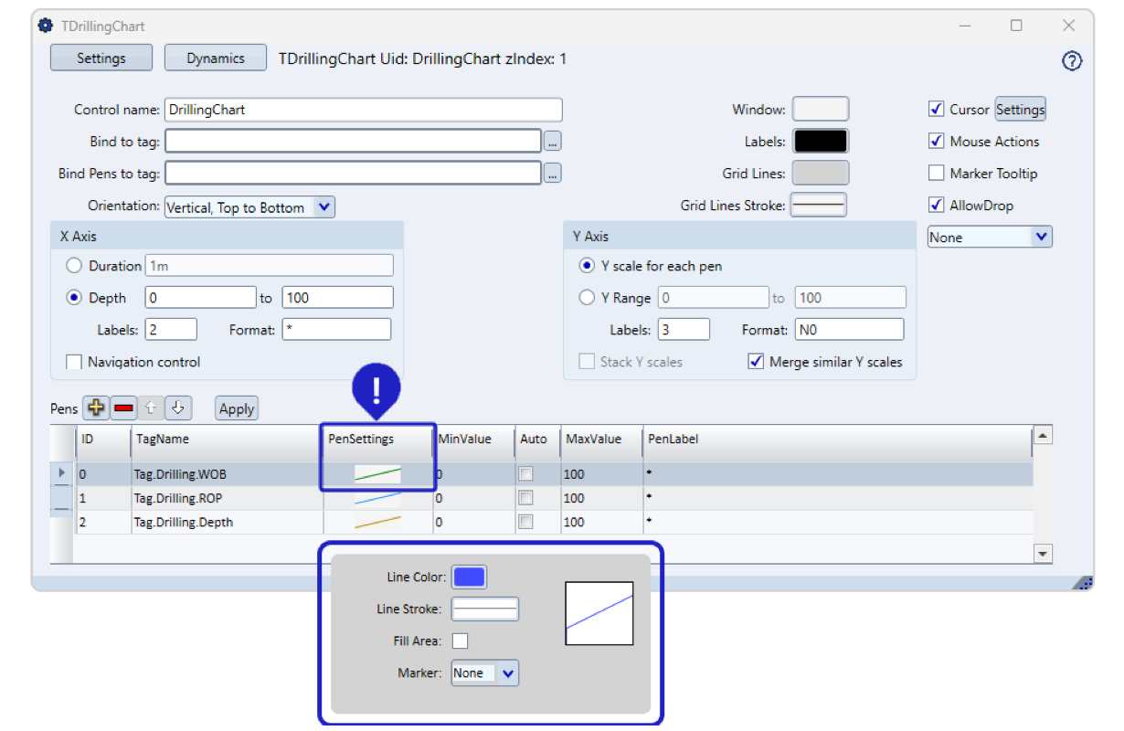Open the None dropdown under AllowDrop

[x=1041, y=238]
